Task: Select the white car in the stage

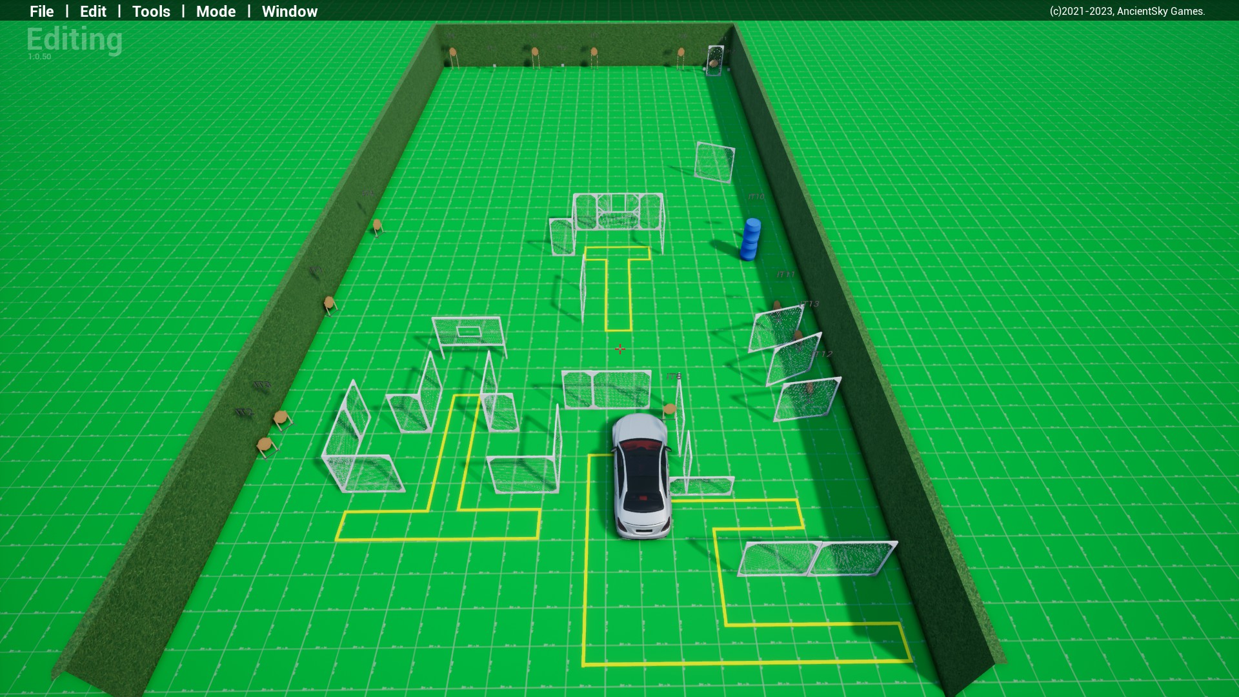Action: point(640,478)
